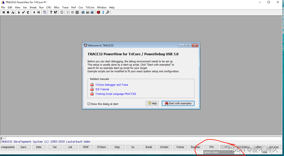Click the SYStem softkey button
The width and height of the screenshot is (284, 156).
pyautogui.click(x=102, y=147)
